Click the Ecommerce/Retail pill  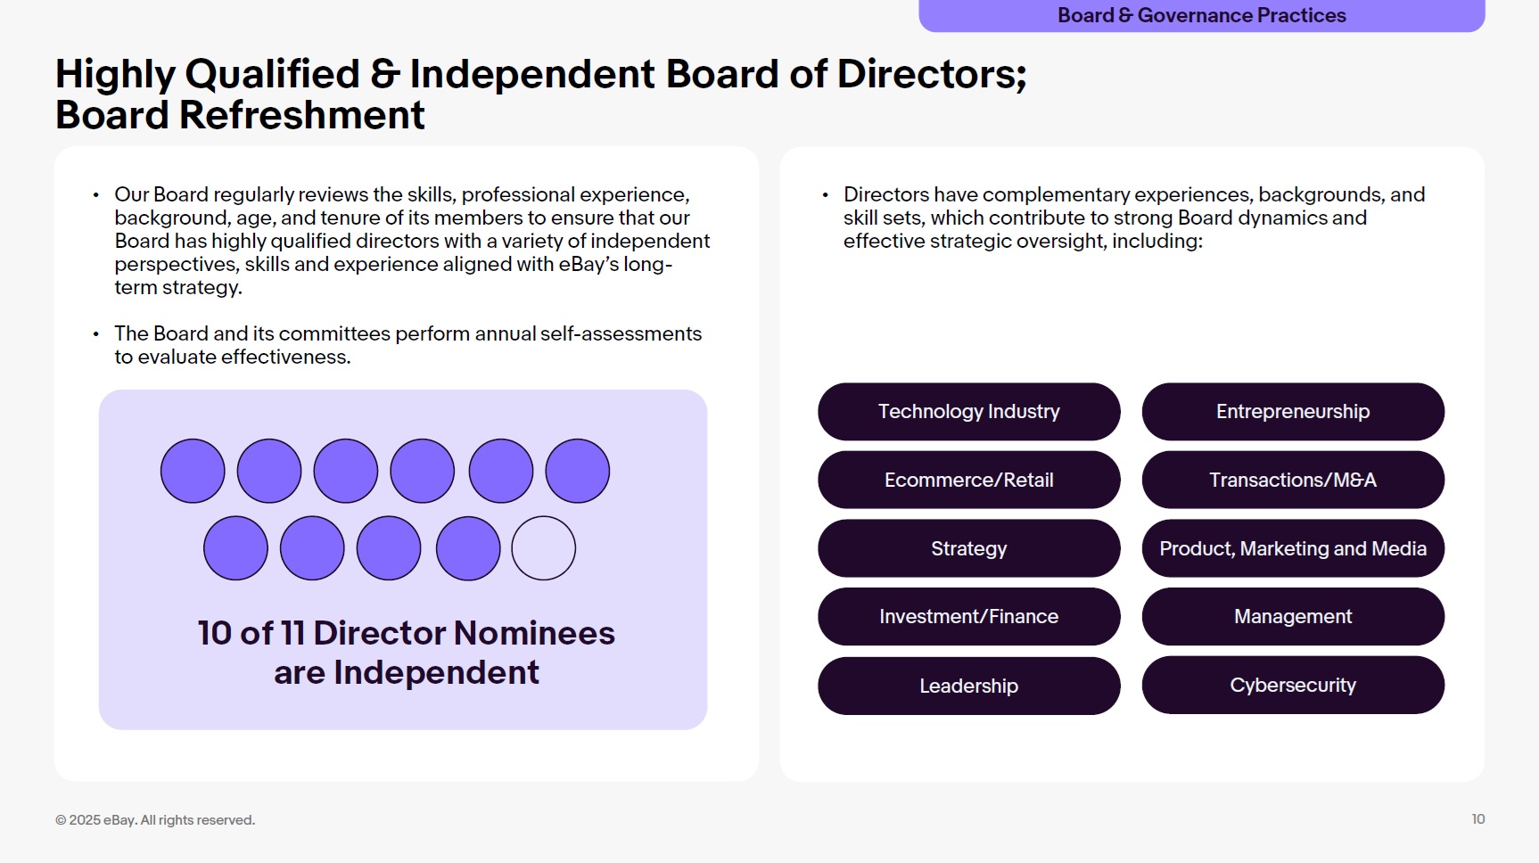point(968,481)
